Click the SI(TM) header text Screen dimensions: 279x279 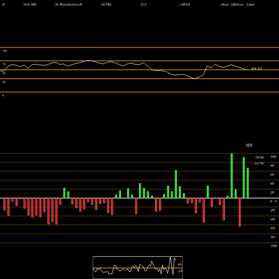(106, 4)
